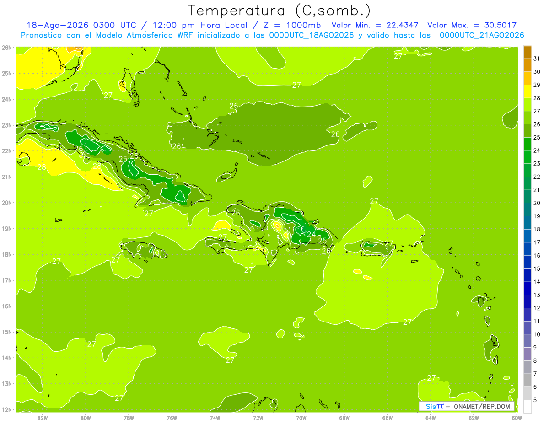The width and height of the screenshot is (549, 424).
Task: Click the '78W' longitude axis label
Action: pyautogui.click(x=129, y=418)
